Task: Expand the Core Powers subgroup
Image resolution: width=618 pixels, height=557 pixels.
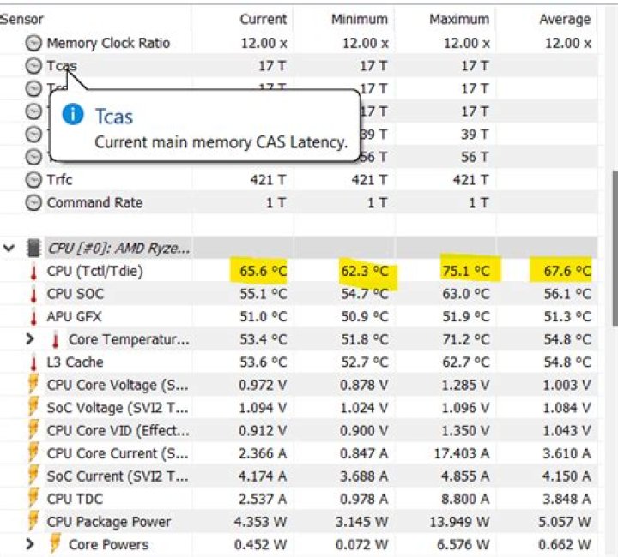Action: [31, 544]
